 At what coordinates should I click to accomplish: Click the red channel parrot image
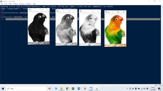pos(90,29)
